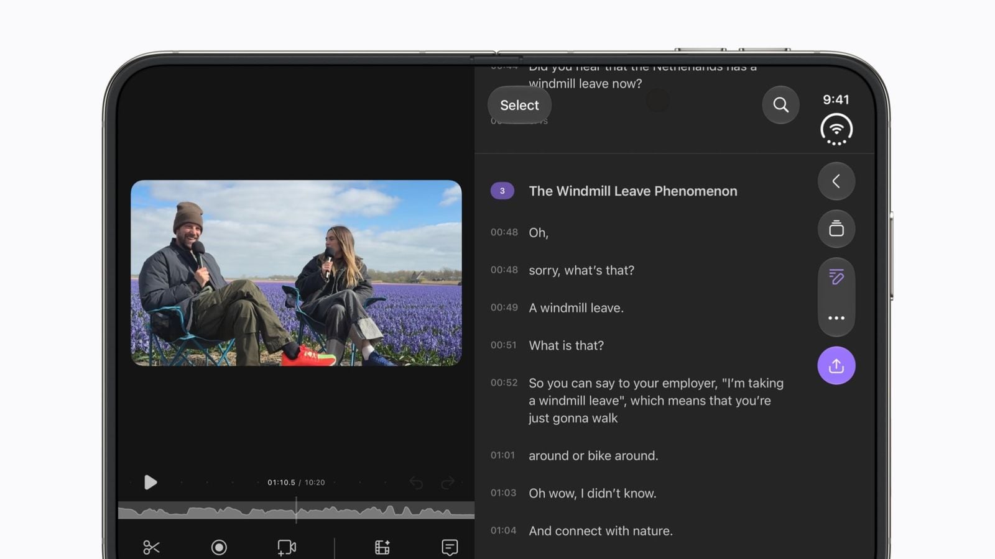This screenshot has width=995, height=559.
Task: Click the redo arrow
Action: tap(447, 483)
